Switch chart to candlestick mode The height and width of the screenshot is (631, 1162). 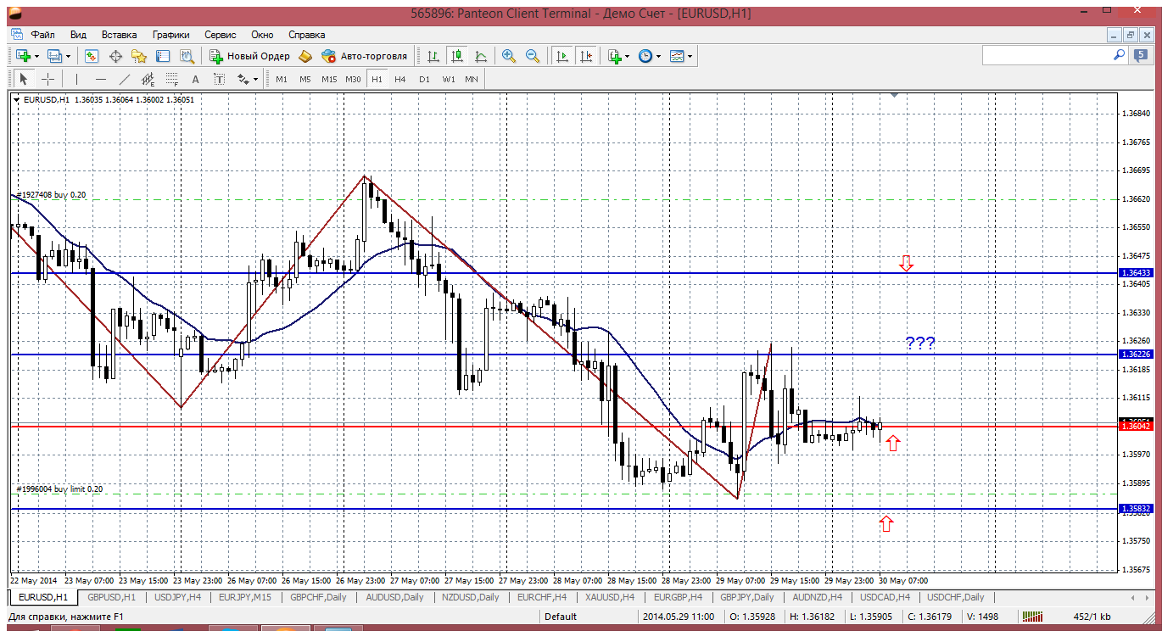coord(457,56)
